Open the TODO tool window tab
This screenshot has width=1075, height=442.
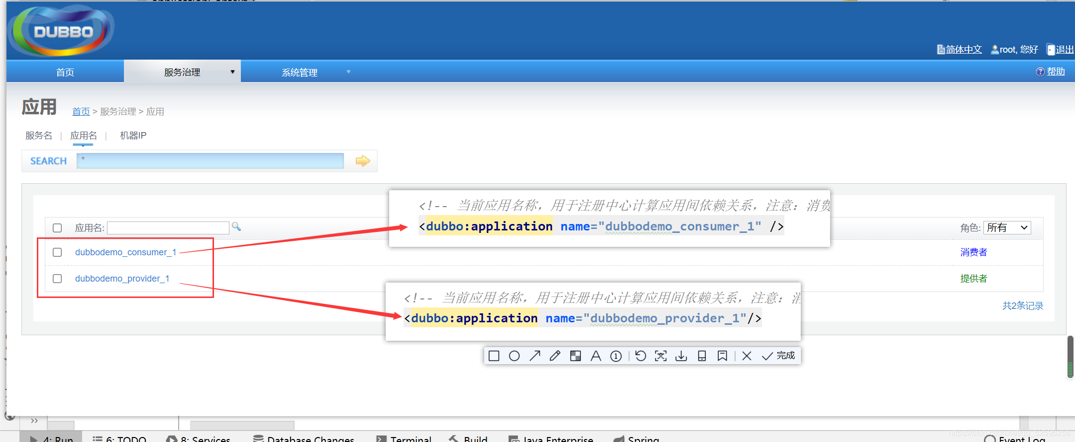click(x=119, y=438)
